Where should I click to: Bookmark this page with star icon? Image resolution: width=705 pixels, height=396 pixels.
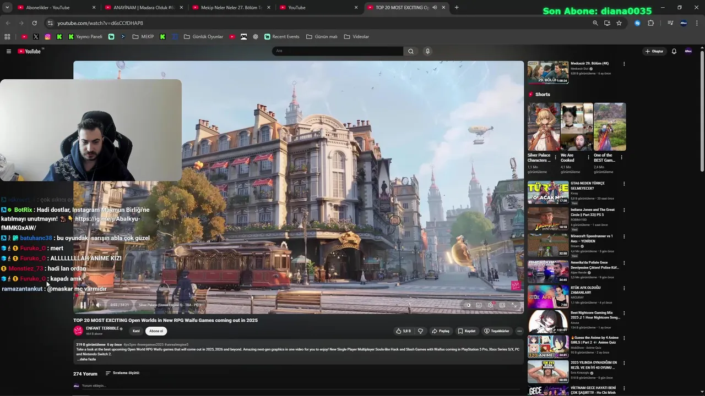(x=619, y=23)
